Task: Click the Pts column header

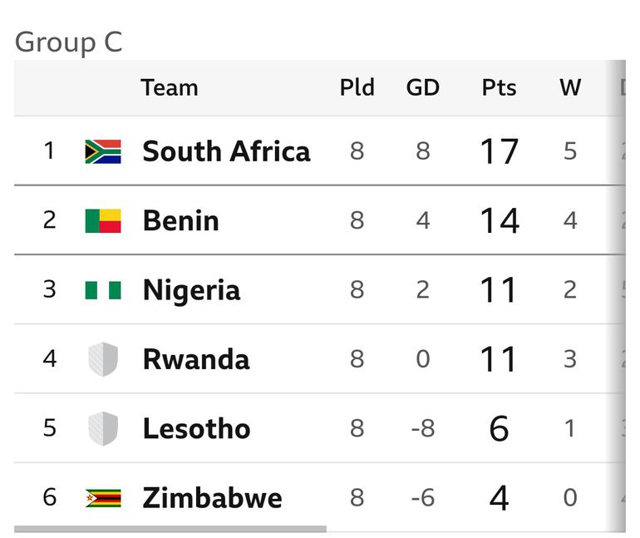Action: click(499, 87)
